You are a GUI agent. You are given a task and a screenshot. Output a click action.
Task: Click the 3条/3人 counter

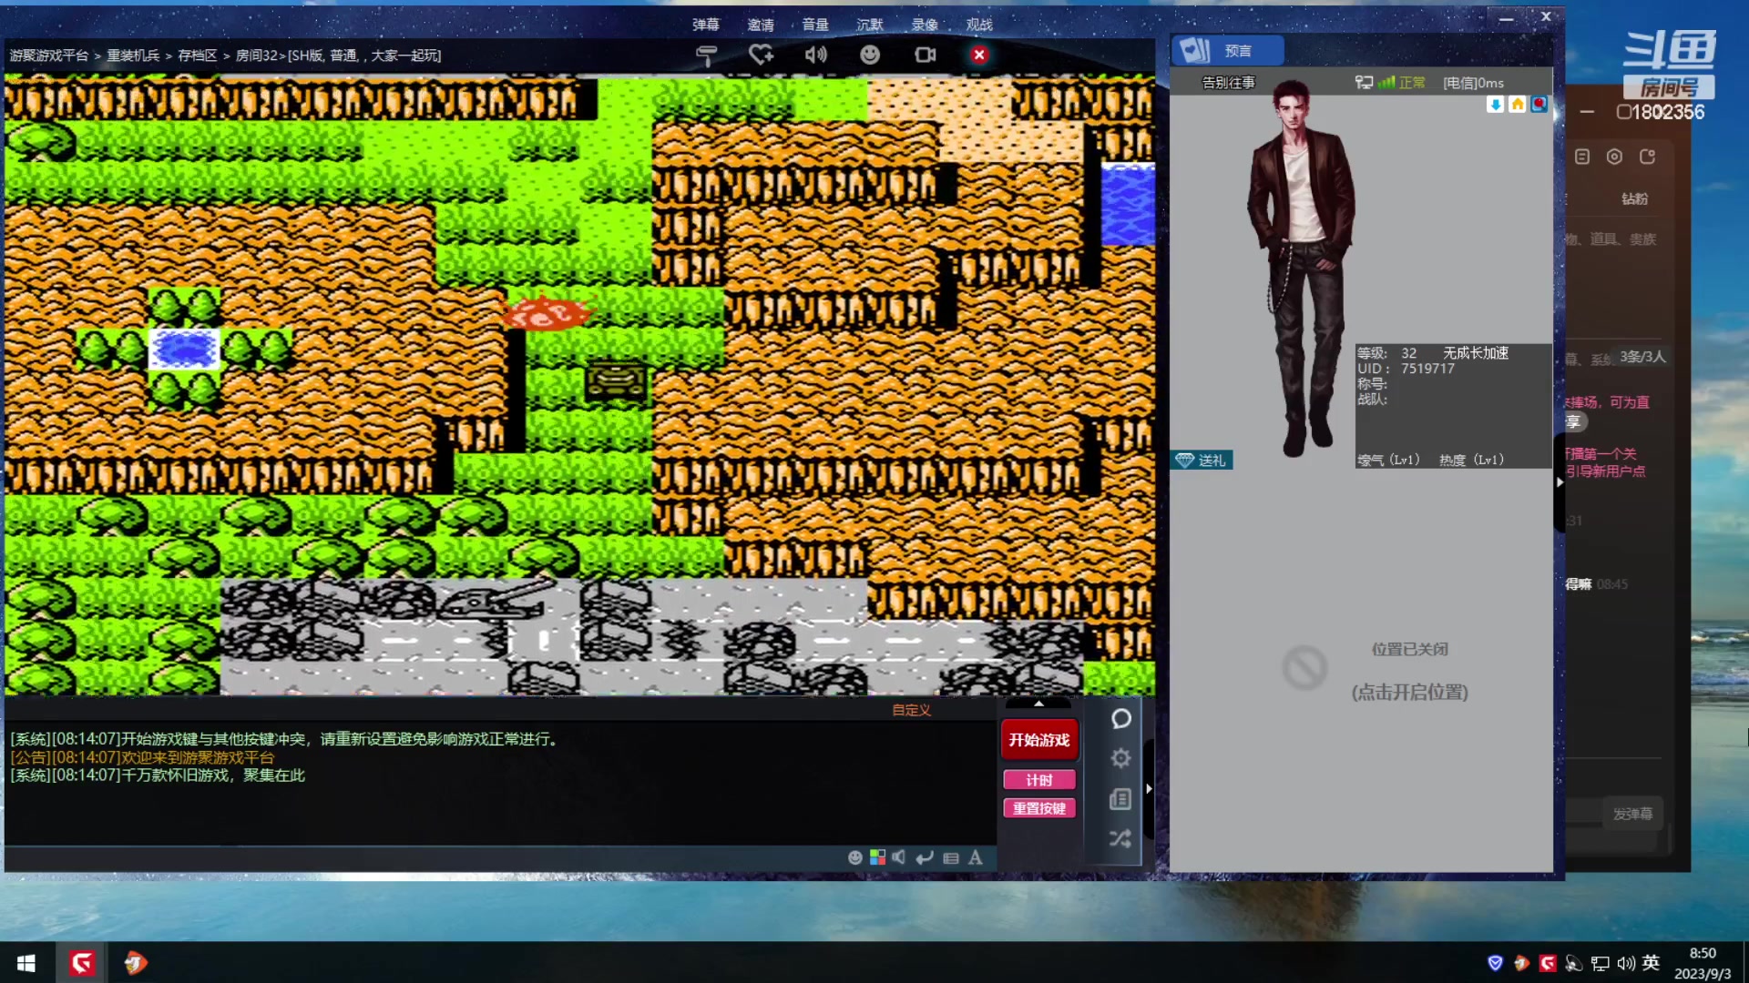[1642, 357]
